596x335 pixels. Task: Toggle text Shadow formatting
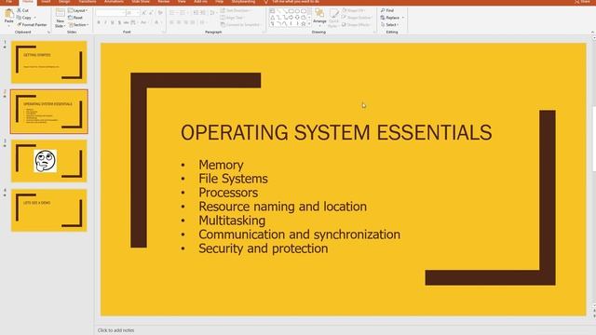(119, 22)
